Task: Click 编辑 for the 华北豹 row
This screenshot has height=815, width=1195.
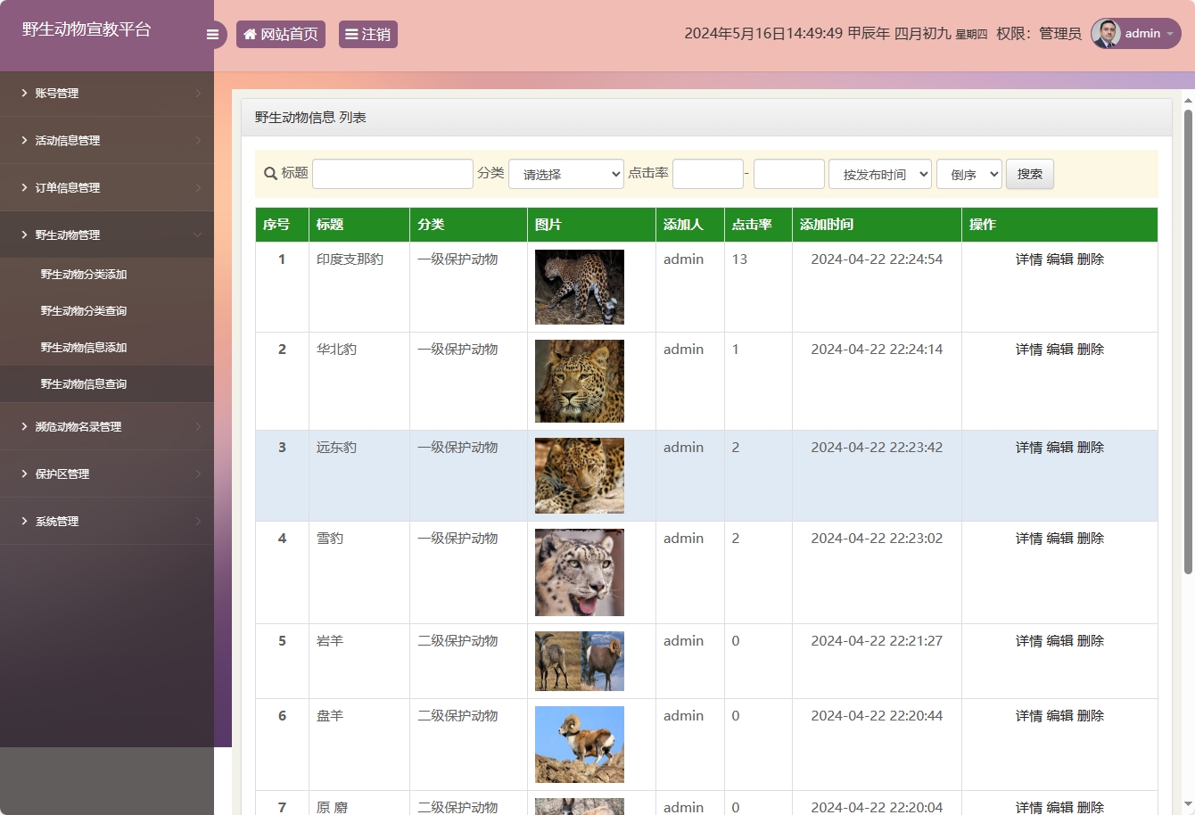Action: (1059, 350)
